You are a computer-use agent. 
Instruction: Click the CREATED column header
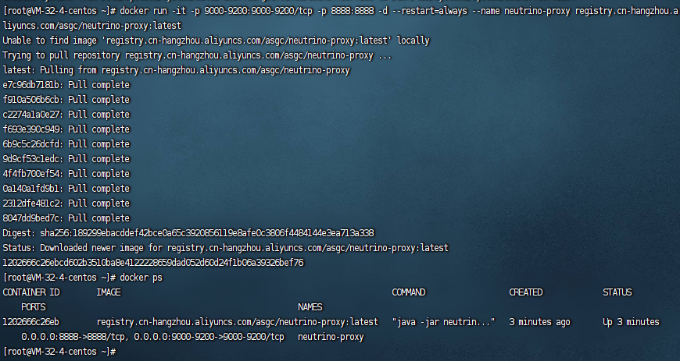[x=525, y=292]
